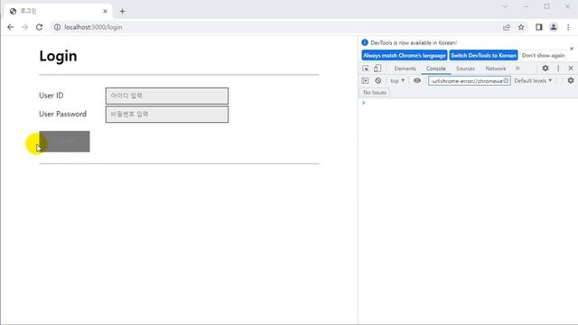Viewport: 578px width, 325px height.
Task: Click the No Issues indicator
Action: [x=375, y=92]
